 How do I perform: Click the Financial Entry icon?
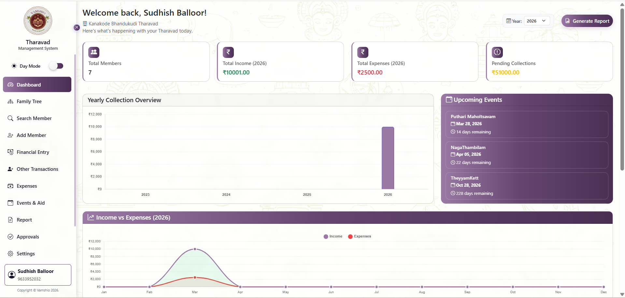click(x=10, y=152)
